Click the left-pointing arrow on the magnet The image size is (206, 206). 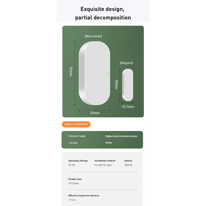click(126, 85)
